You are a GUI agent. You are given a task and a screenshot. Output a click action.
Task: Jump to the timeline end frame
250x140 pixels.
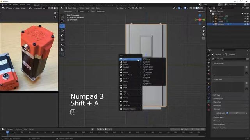point(111,129)
